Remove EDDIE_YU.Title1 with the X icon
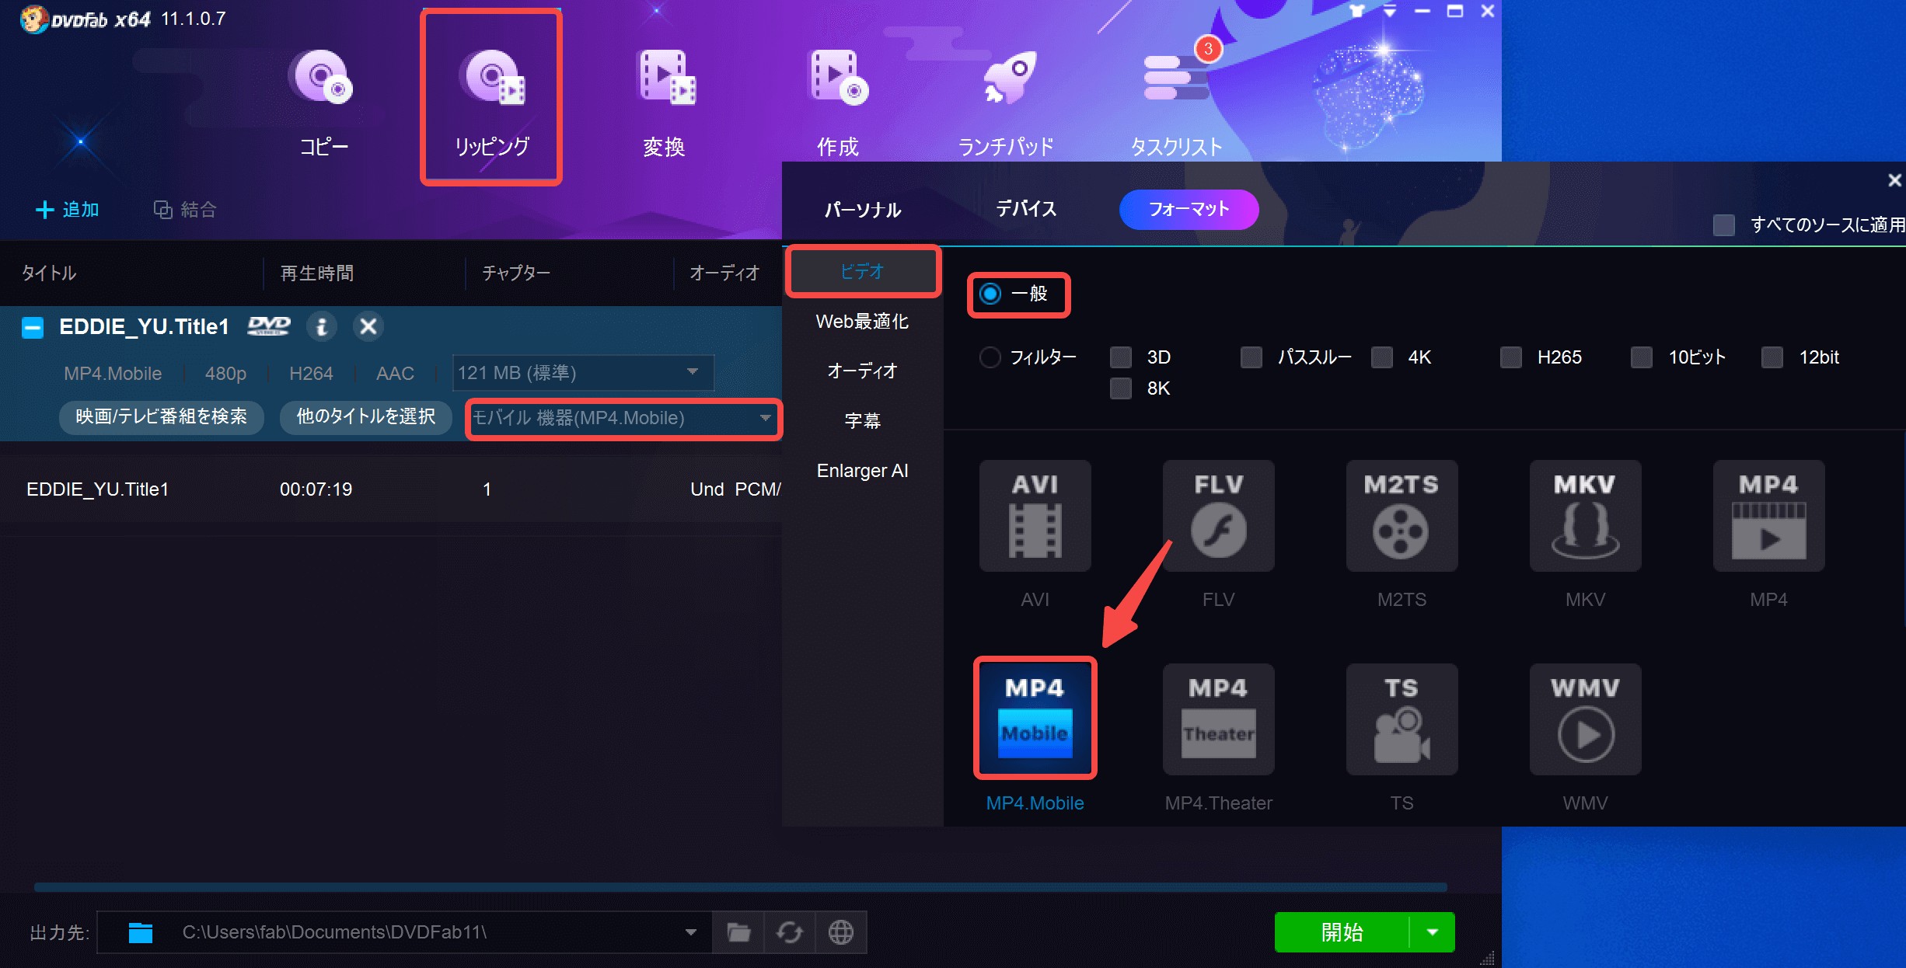 (x=368, y=326)
